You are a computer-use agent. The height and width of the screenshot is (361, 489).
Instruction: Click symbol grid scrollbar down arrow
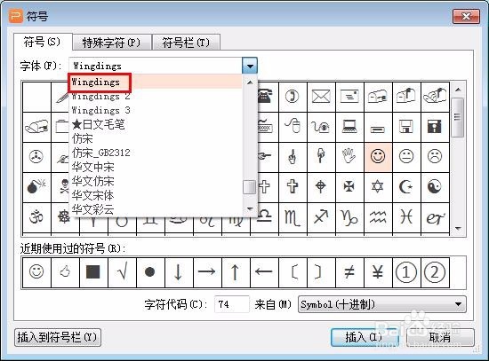pyautogui.click(x=458, y=229)
